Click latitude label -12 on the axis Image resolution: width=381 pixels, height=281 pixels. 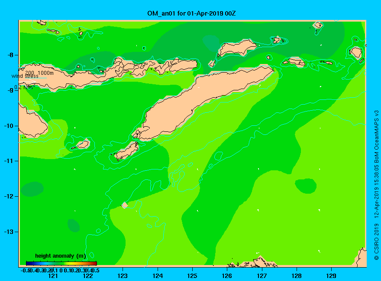click(9, 196)
